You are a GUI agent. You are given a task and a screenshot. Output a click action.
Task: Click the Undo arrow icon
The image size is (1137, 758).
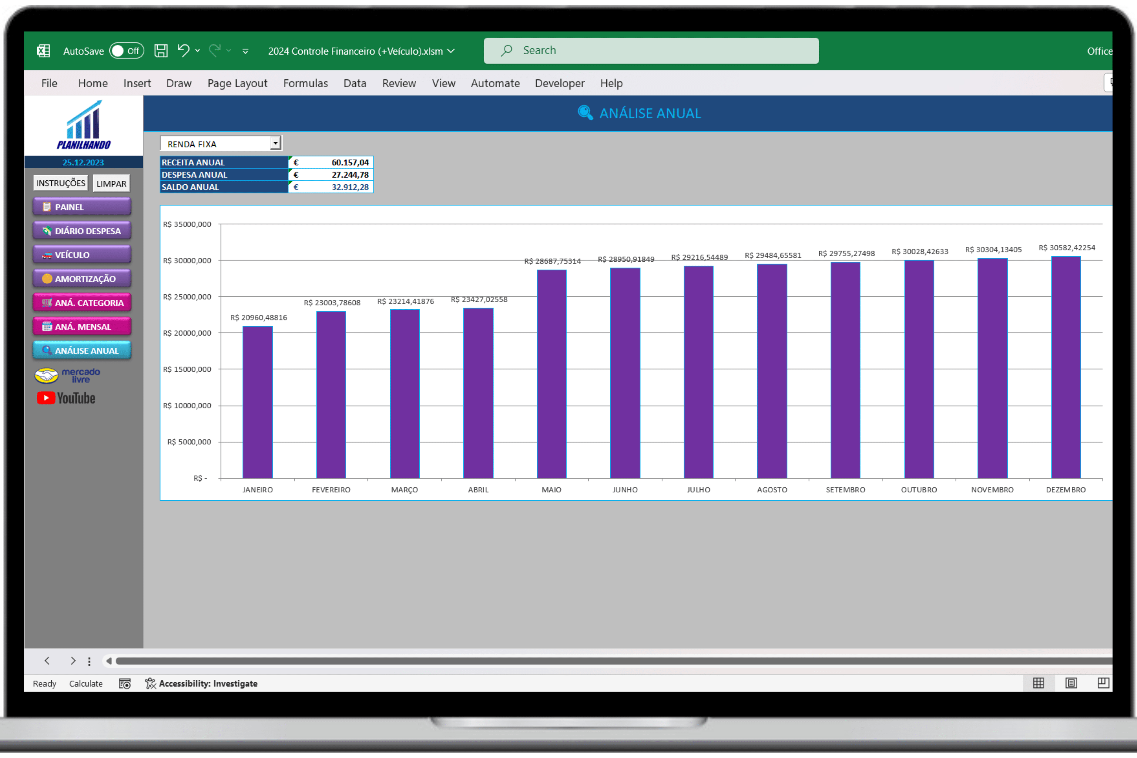[x=184, y=50]
